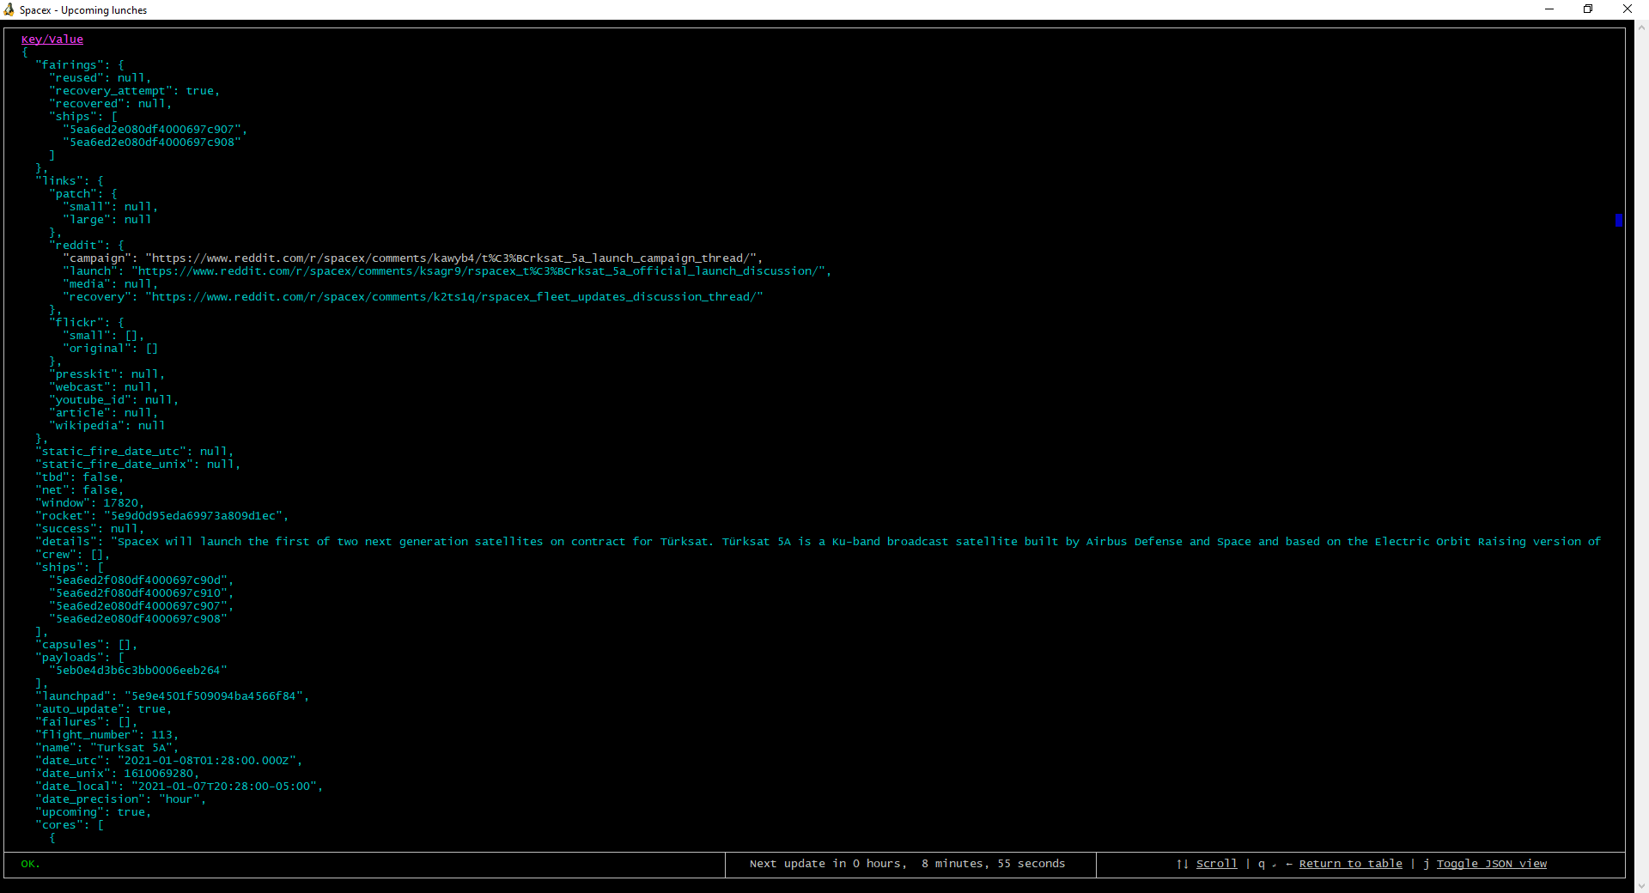This screenshot has width=1649, height=893.
Task: Click the "capsules": [] line
Action: click(86, 645)
